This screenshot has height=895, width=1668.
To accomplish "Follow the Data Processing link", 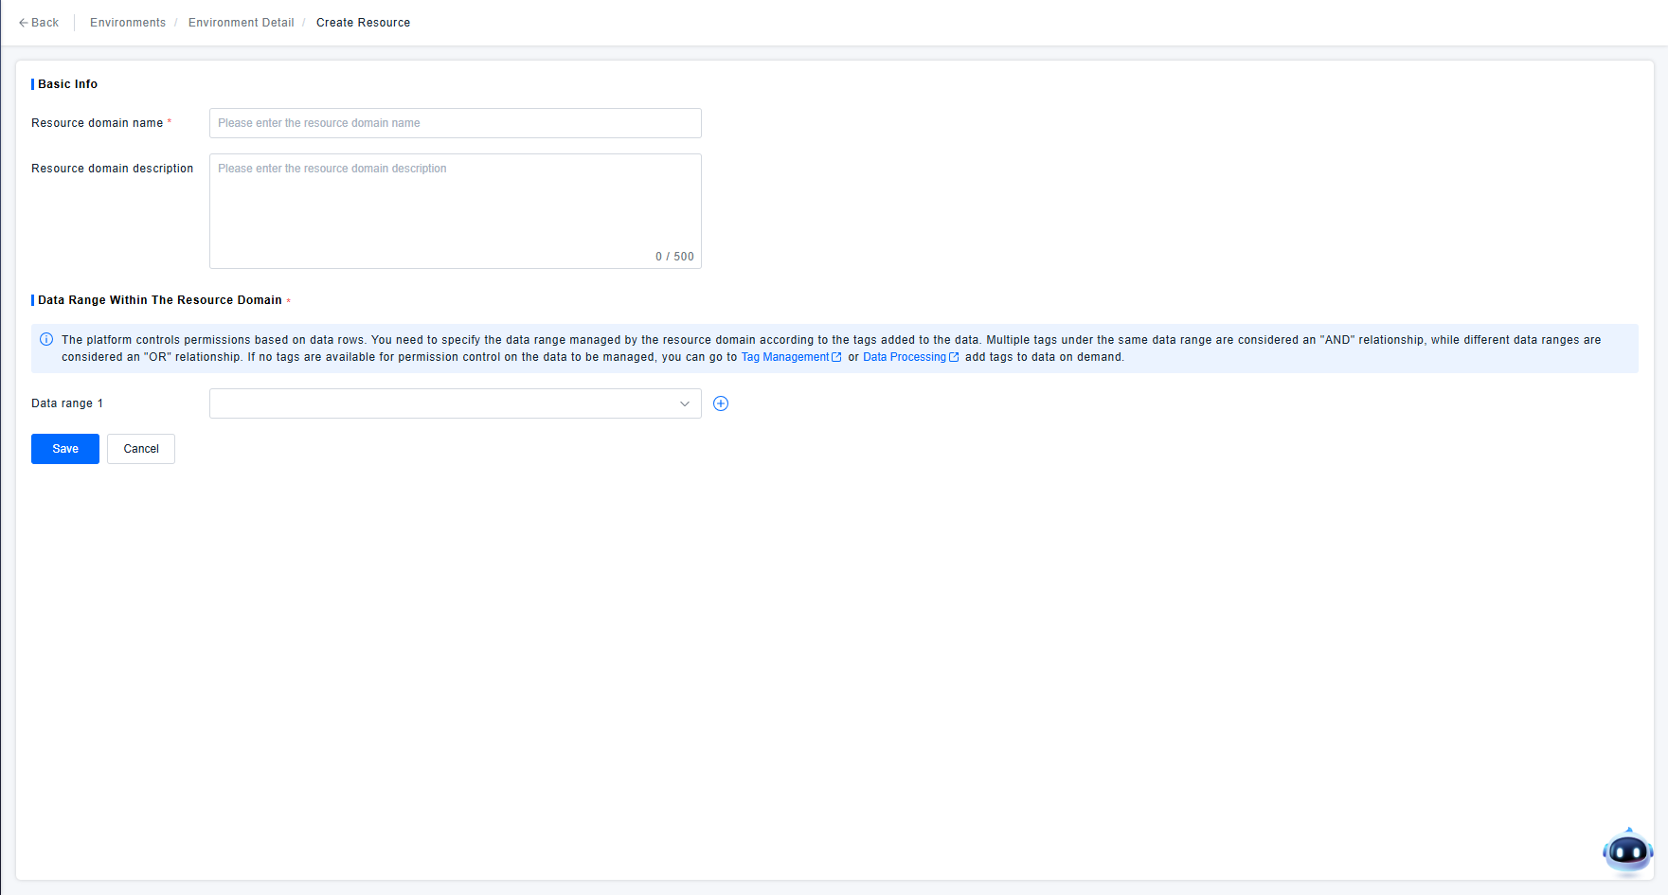I will pos(904,357).
